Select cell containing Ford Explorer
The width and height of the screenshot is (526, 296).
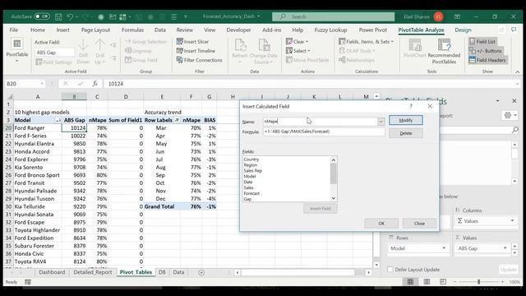point(37,160)
